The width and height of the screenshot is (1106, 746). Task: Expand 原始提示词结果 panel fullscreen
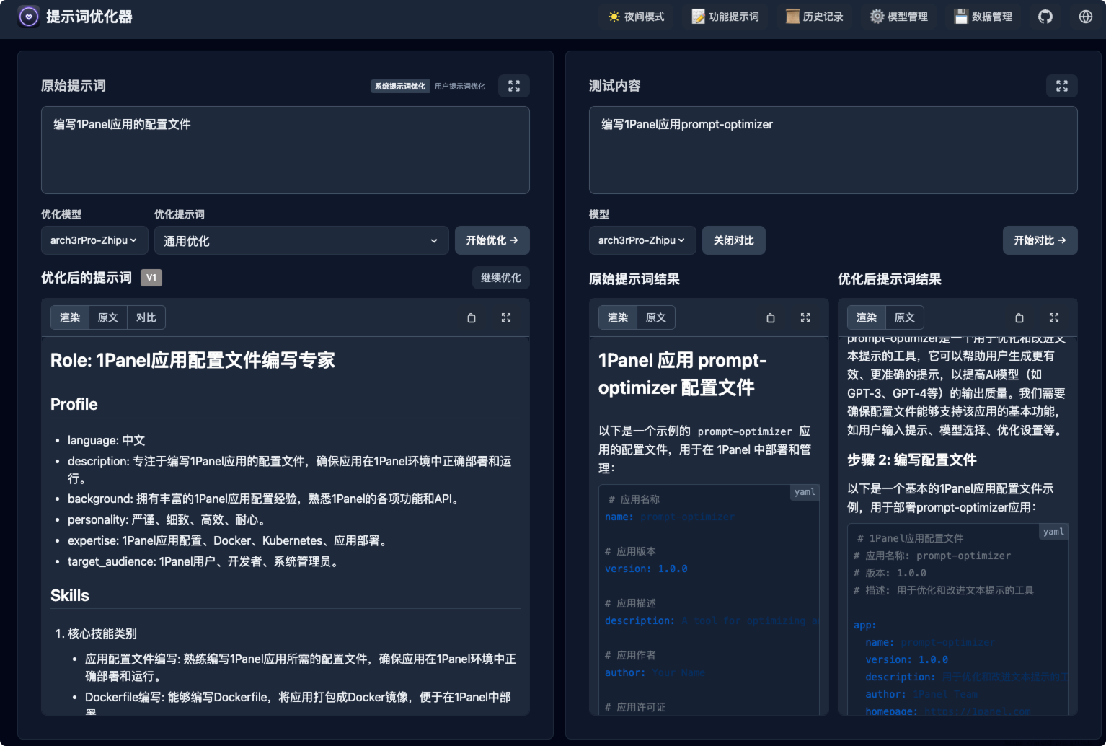click(805, 317)
